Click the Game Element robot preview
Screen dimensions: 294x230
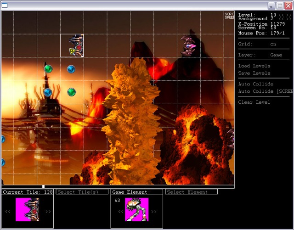[x=136, y=209]
